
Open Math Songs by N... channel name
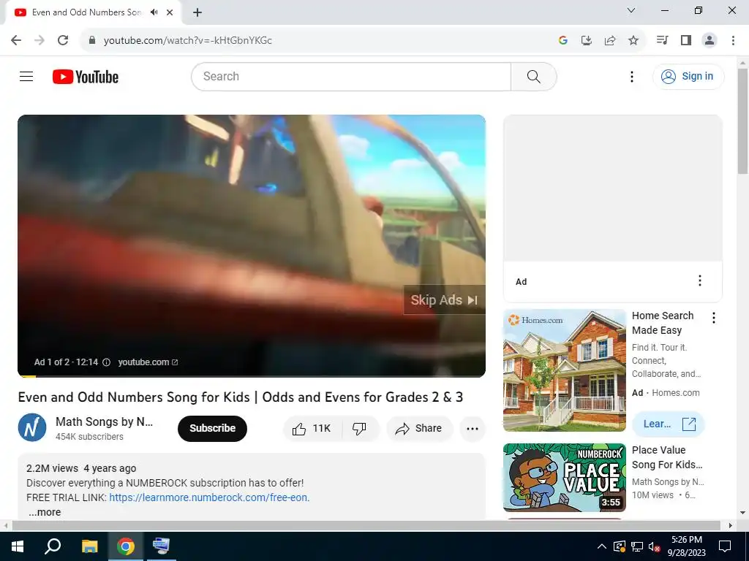(104, 421)
